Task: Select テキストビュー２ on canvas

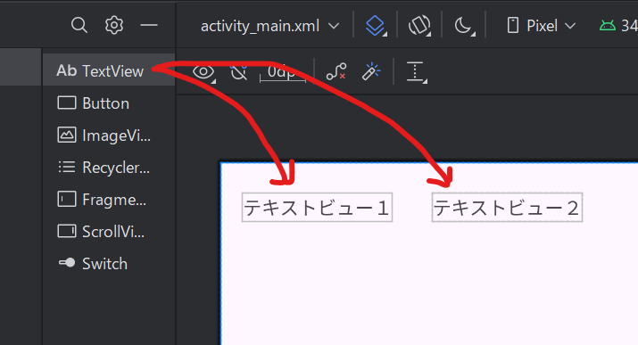Action: tap(507, 208)
